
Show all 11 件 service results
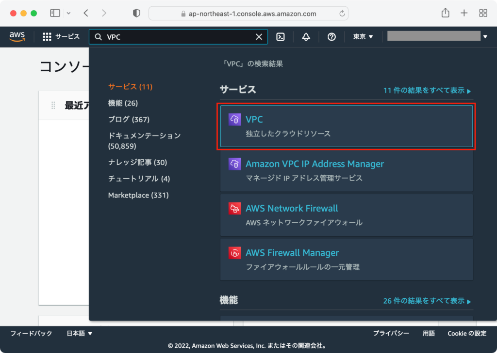[x=427, y=91]
